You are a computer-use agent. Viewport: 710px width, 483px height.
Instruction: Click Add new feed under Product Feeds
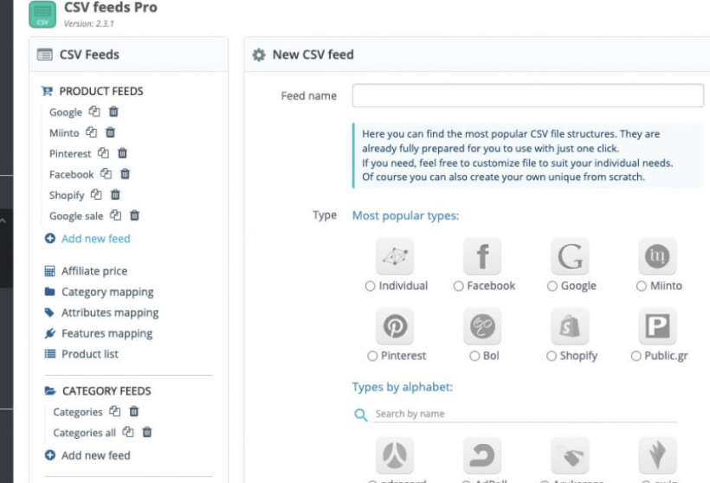(x=95, y=238)
